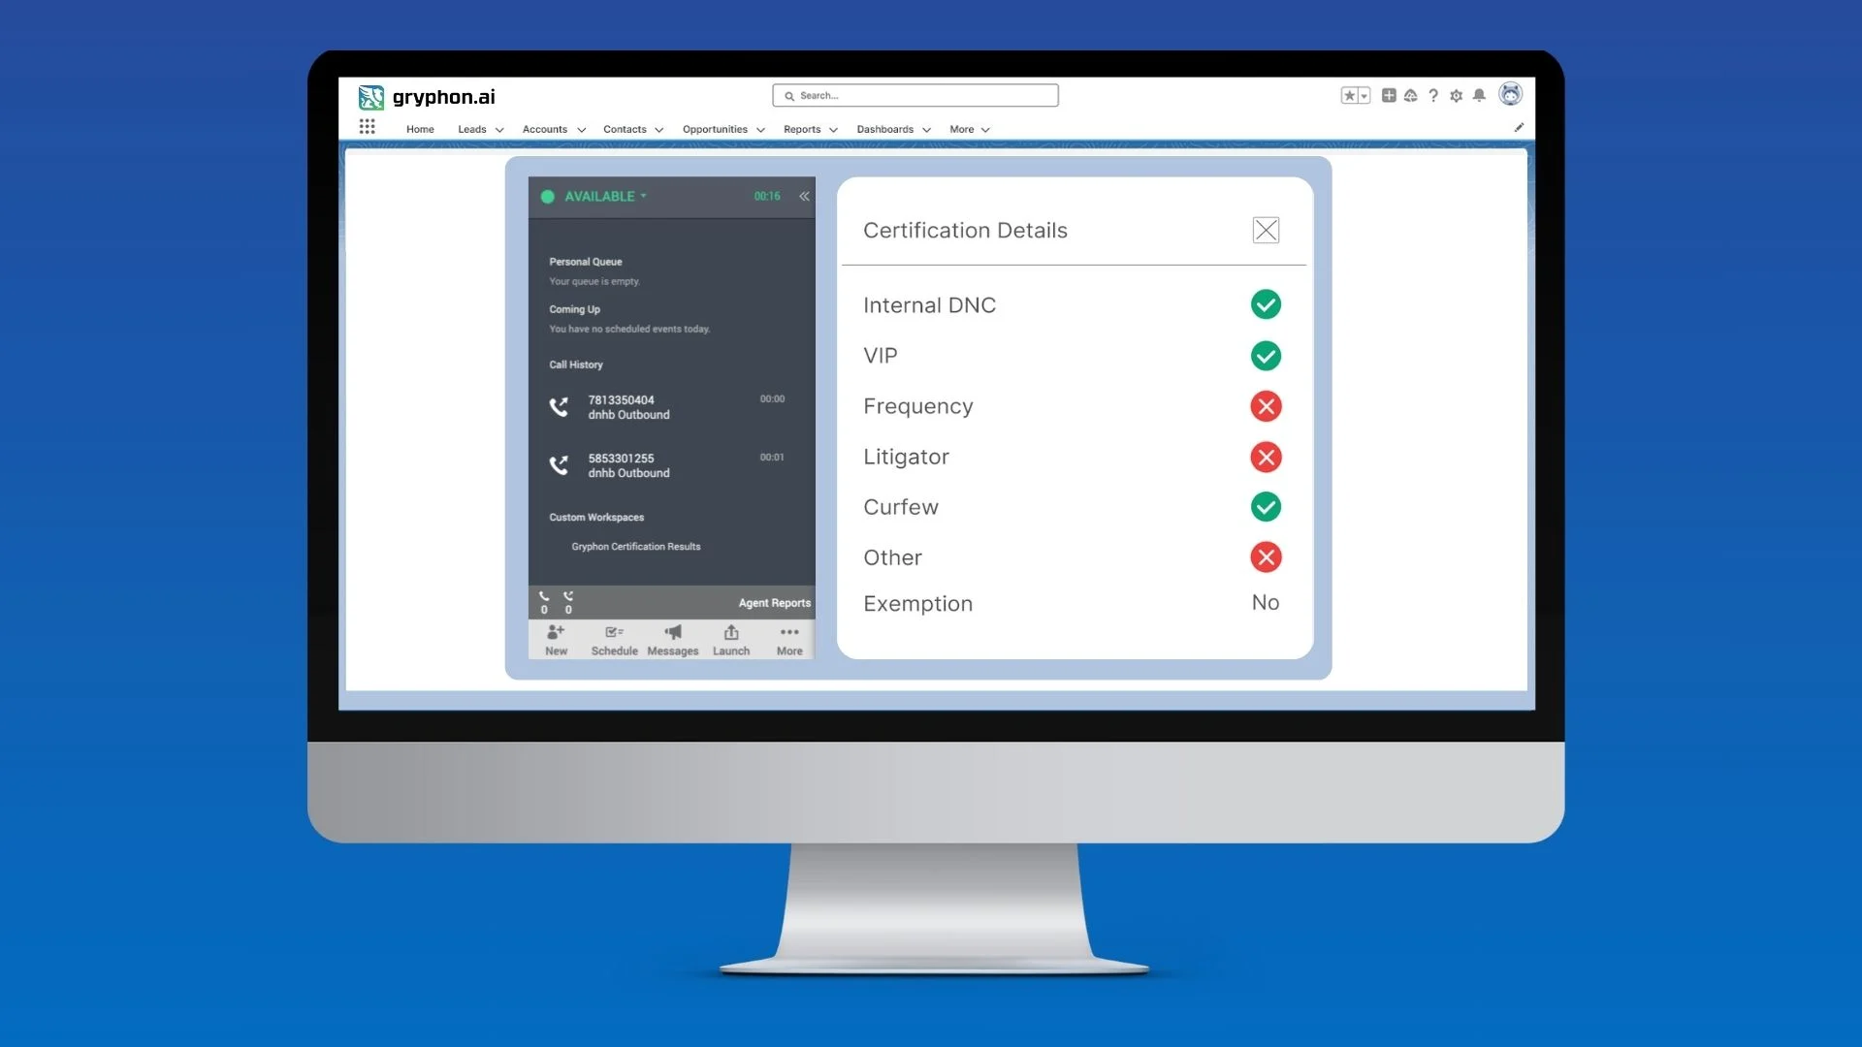
Task: Select call history entry 5853301255
Action: [669, 465]
